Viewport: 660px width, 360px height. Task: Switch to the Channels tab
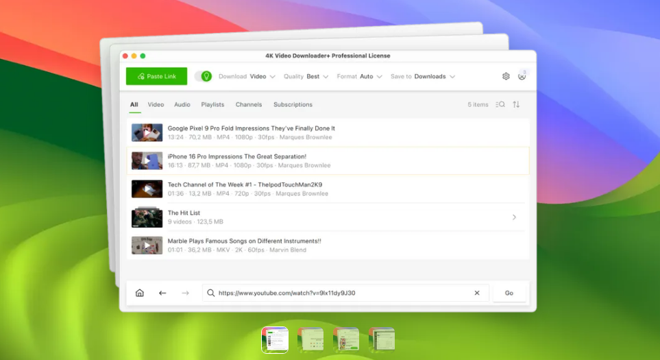(249, 104)
